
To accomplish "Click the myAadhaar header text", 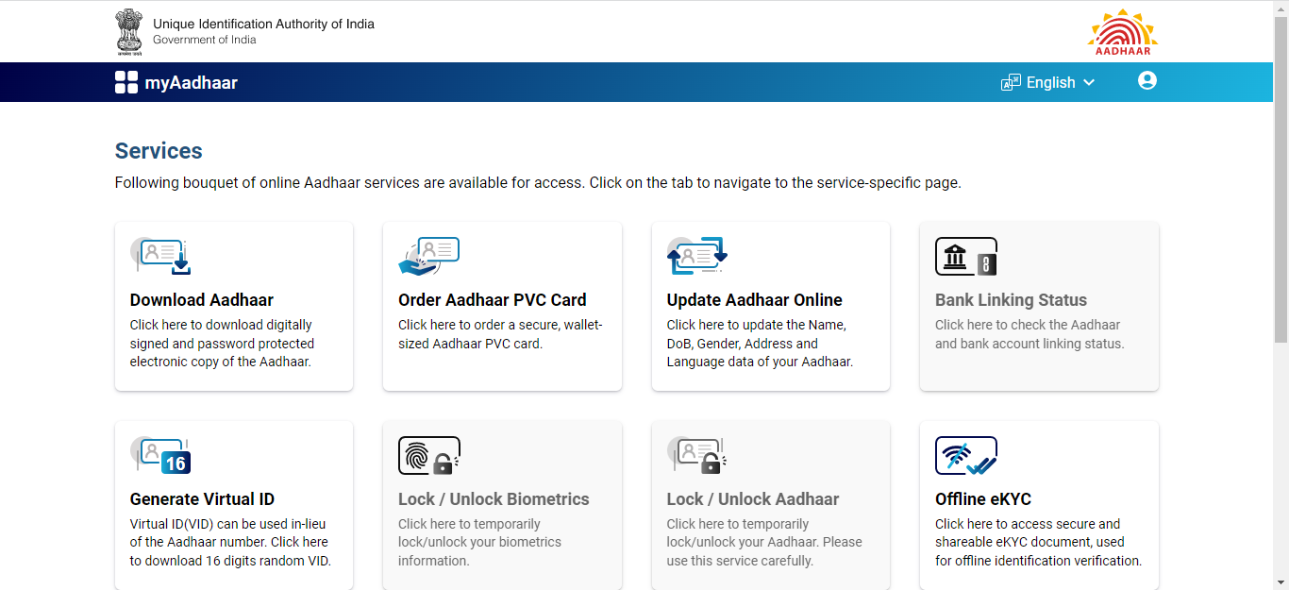I will coord(191,83).
